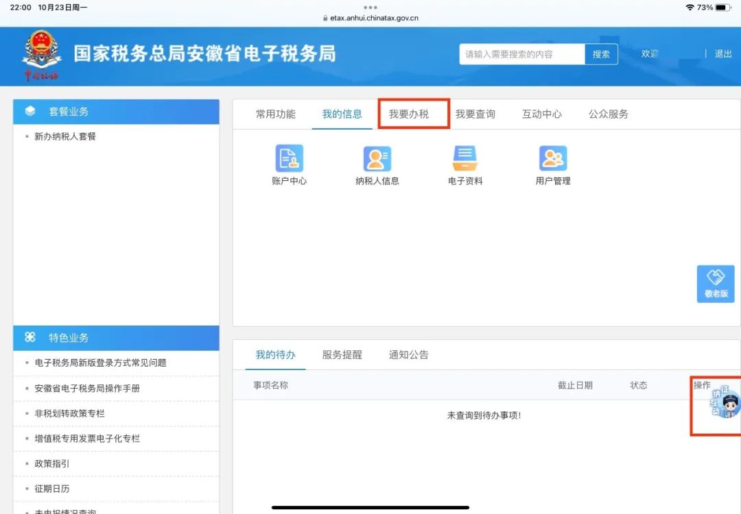741x514 pixels.
Task: Click the 套餐业务 panel header text
Action: [69, 112]
